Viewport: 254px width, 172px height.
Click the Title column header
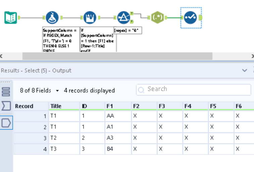(56, 106)
